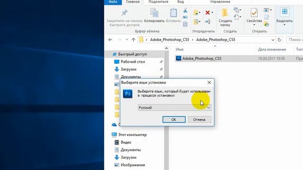Image resolution: width=303 pixels, height=170 pixels.
Task: Refresh the current folder view
Action: [x=279, y=40]
